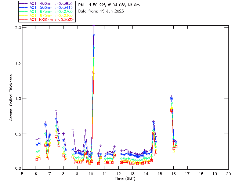Click the 'Time (GMT)' axis title
Image resolution: width=235 pixels, height=188 pixels.
[x=125, y=179]
